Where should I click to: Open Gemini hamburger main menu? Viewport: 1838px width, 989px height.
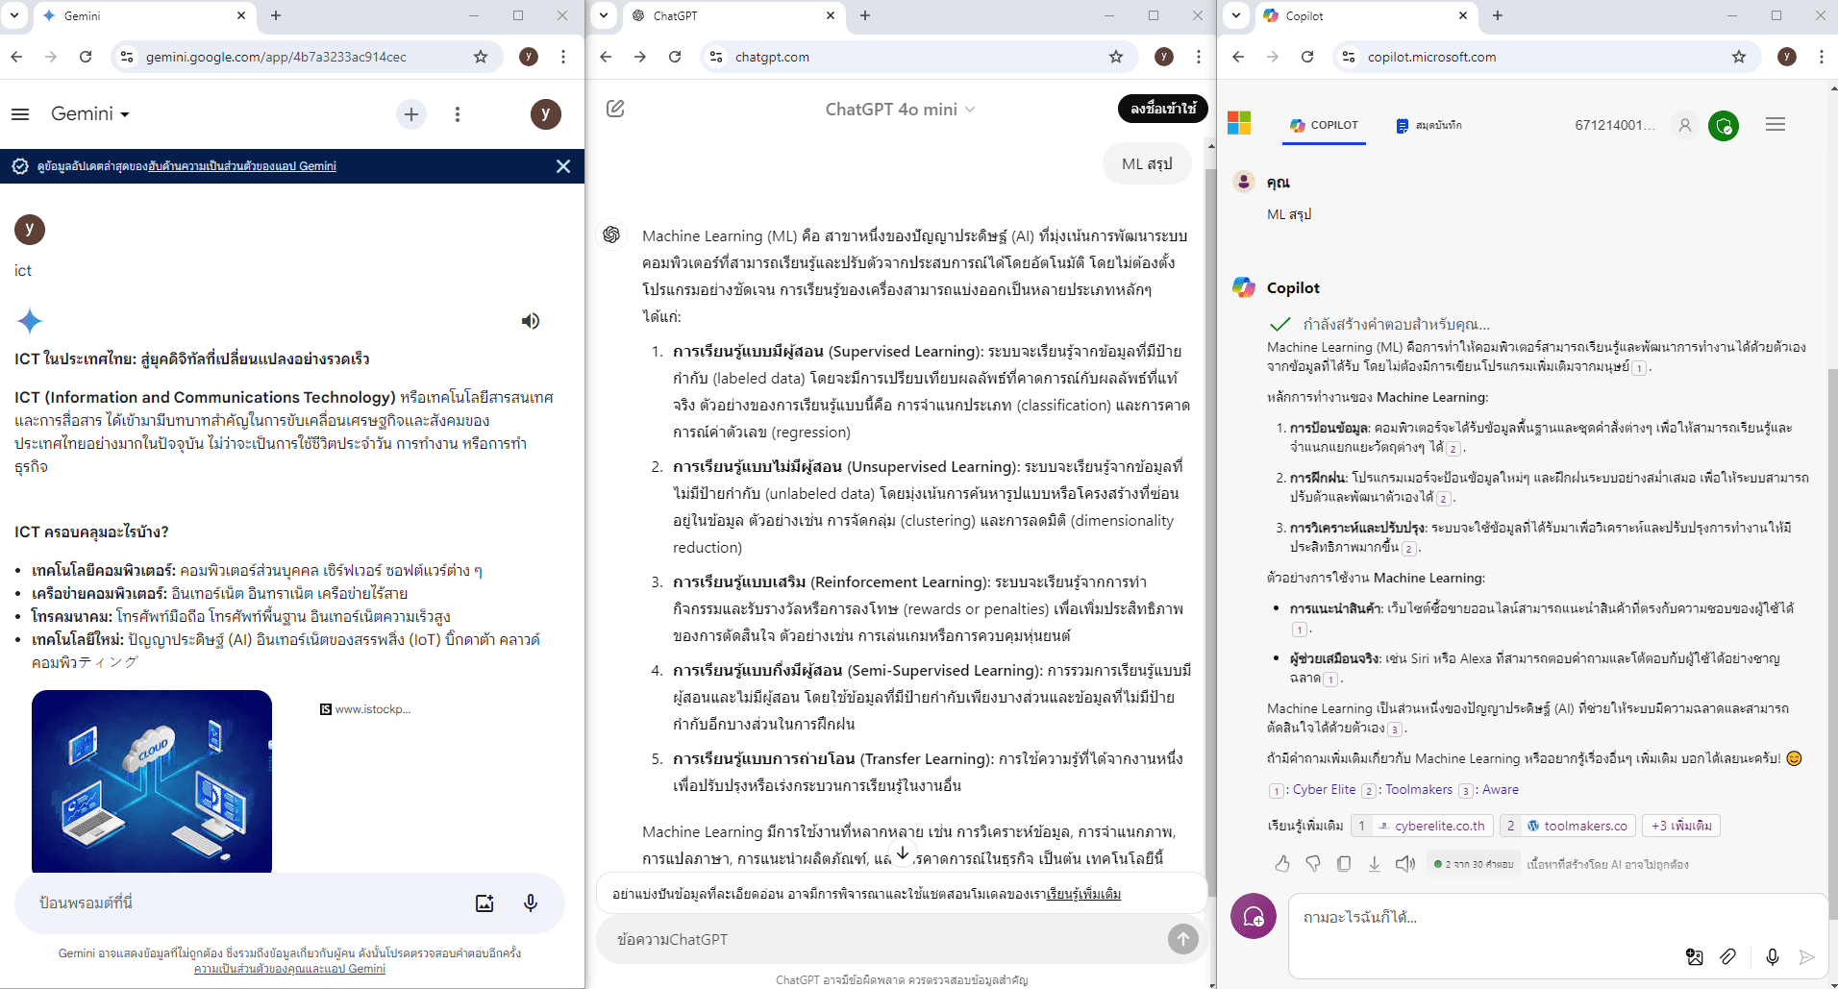(x=20, y=114)
